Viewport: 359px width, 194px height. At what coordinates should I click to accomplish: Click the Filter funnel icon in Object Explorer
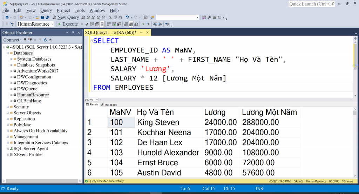pyautogui.click(x=40, y=40)
